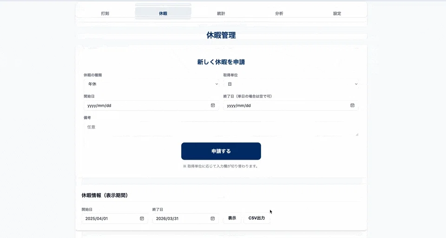Click the 終了日(単日の場合は空で可) date field

291,105
